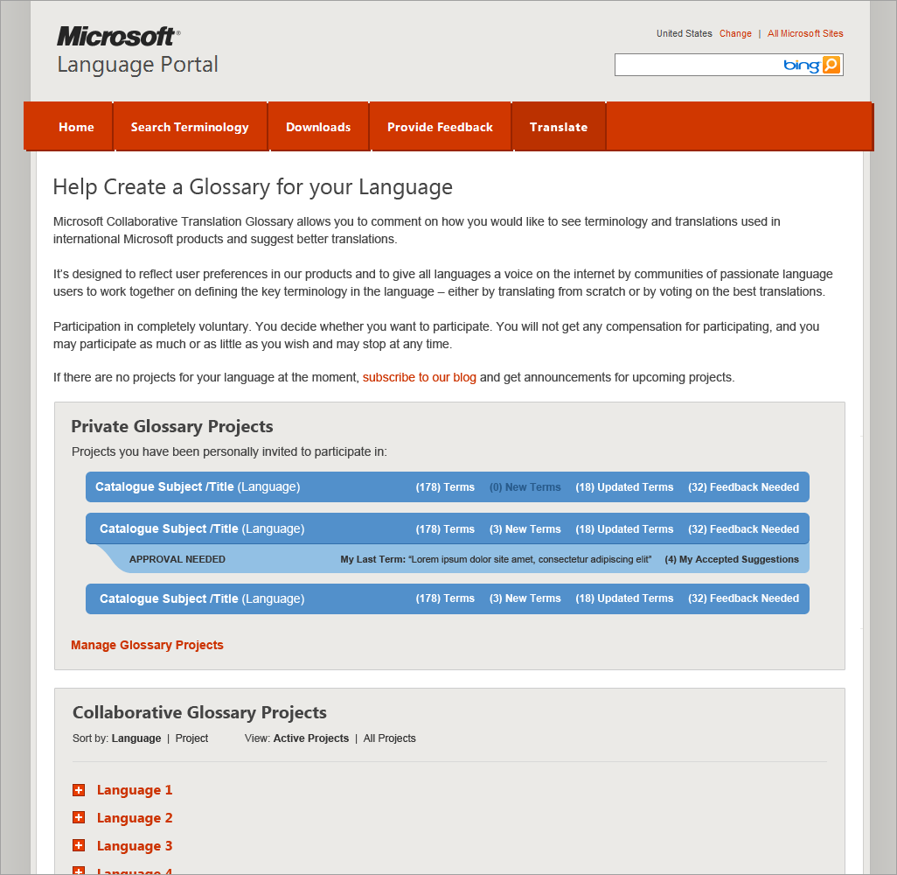
Task: Select the Translate tab
Action: [559, 127]
